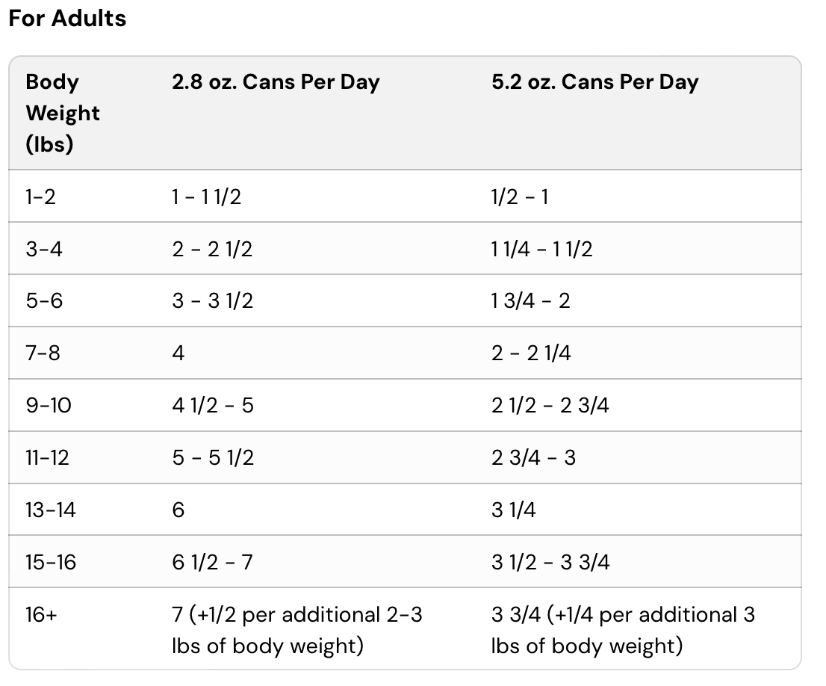
Task: Click the '3 - 3 1/2' cans cell
Action: [x=213, y=300]
